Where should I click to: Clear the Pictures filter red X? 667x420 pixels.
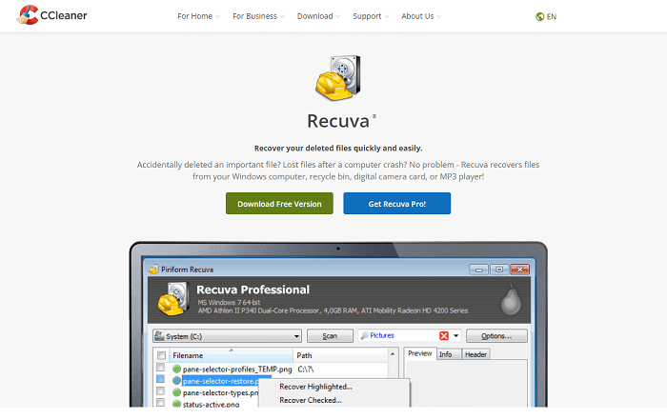[x=444, y=336]
